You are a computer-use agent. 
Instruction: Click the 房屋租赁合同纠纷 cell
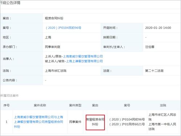(95, 122)
